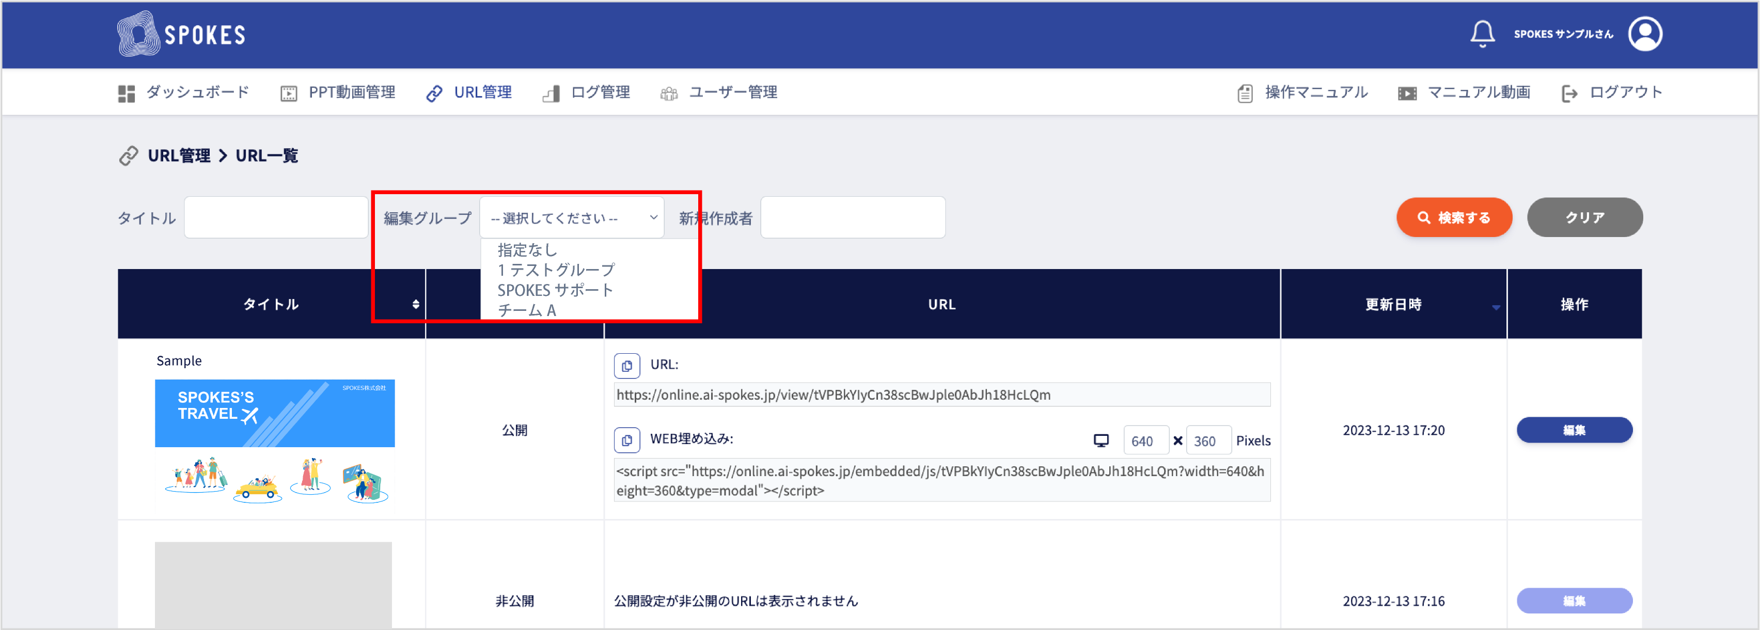Screen dimensions: 1760x630
Task: Select the embed script code box
Action: tap(941, 480)
